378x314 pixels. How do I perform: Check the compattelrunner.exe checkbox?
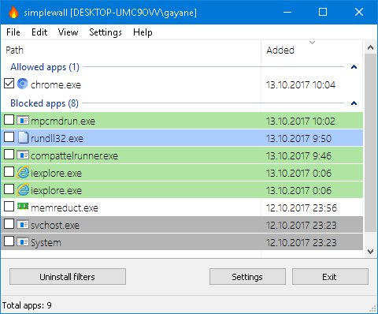click(x=9, y=155)
